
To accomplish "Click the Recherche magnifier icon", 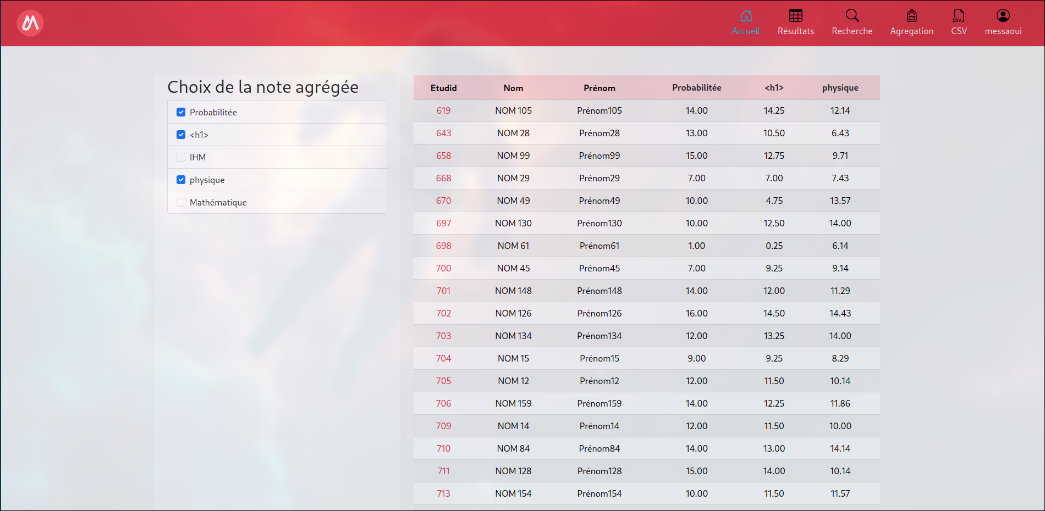I will click(852, 16).
